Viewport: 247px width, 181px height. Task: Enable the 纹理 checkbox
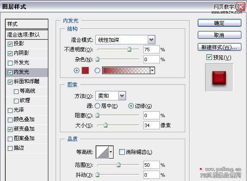tap(16, 101)
